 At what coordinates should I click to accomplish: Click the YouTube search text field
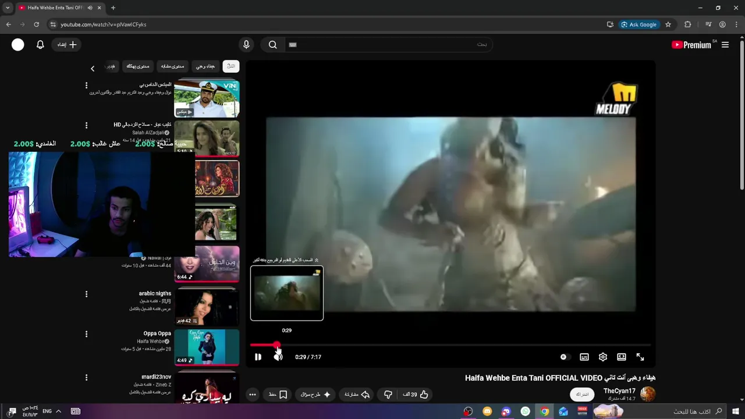pos(389,45)
